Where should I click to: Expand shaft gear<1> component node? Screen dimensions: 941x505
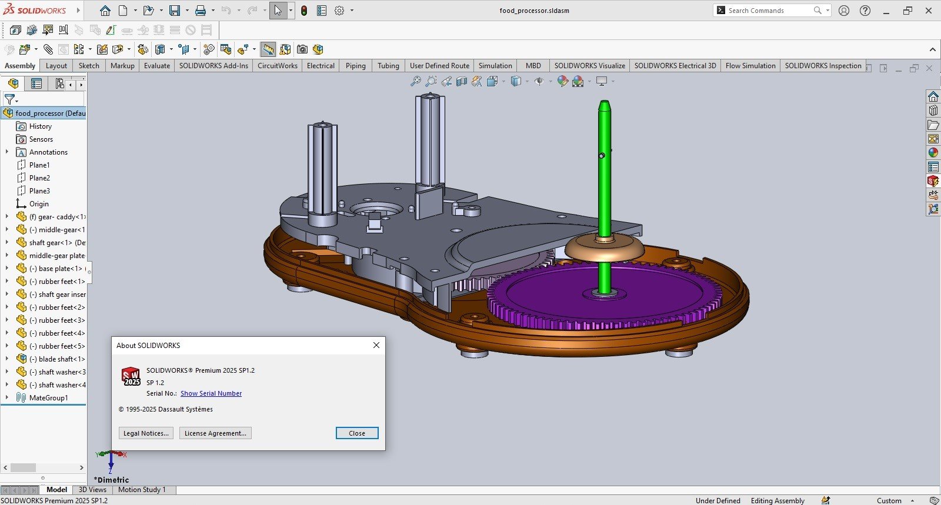coord(7,242)
